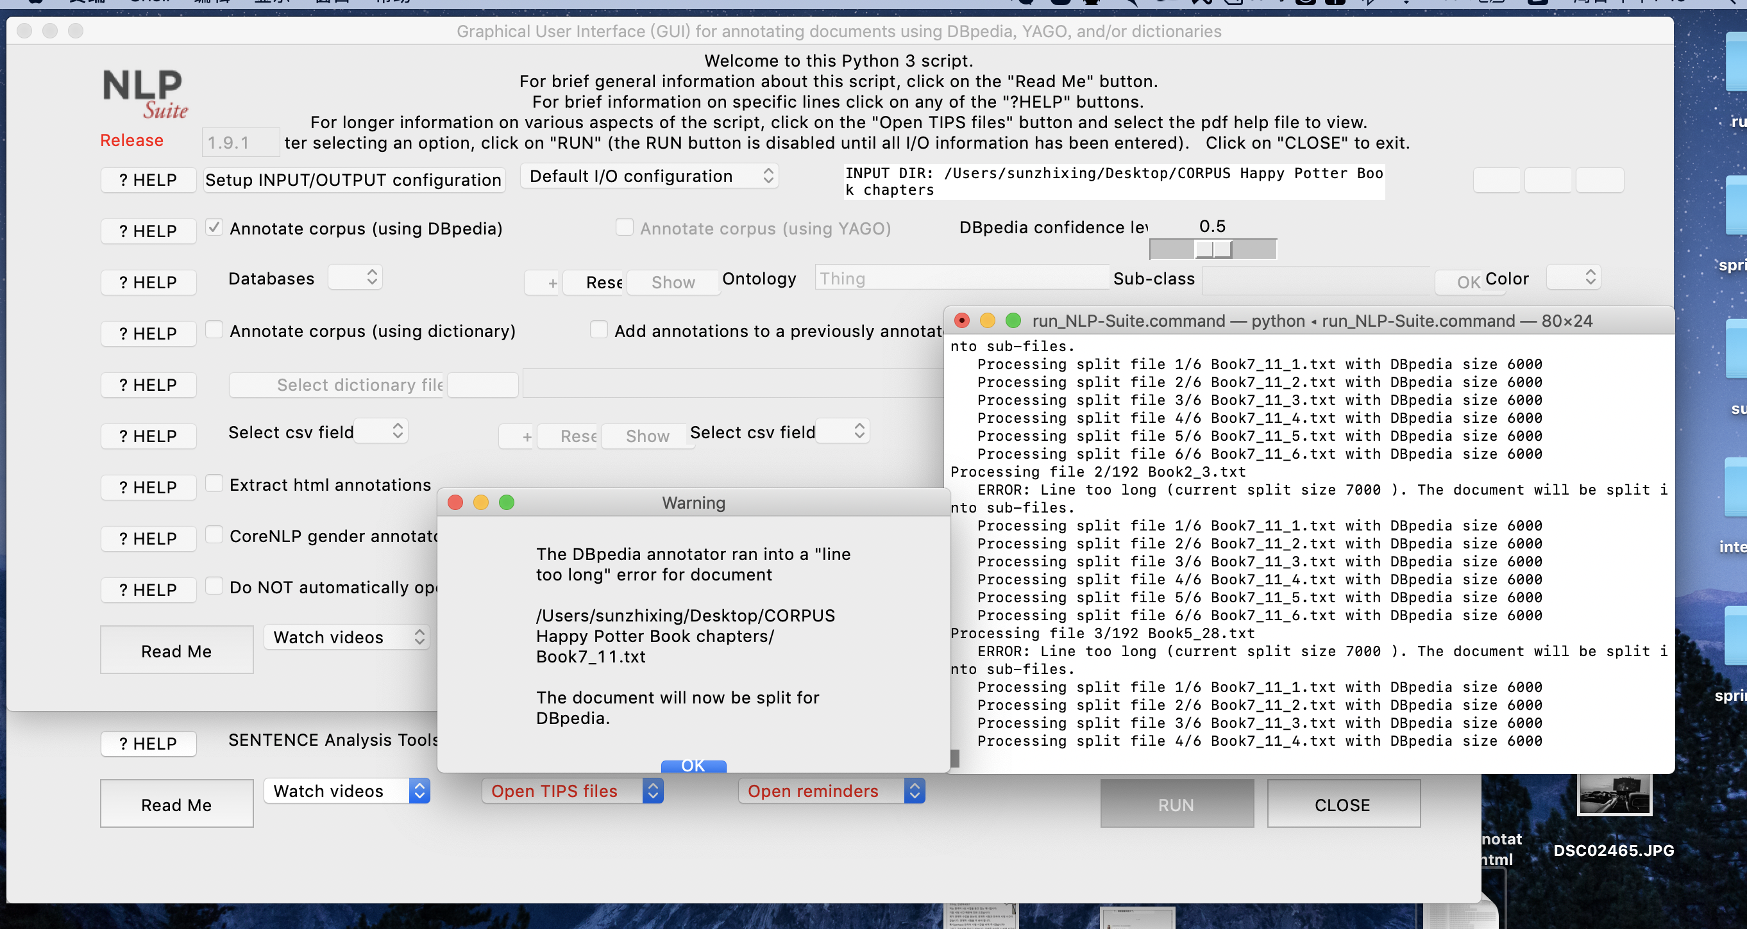Click Show button in Databases row
The width and height of the screenshot is (1747, 929).
pyautogui.click(x=673, y=283)
